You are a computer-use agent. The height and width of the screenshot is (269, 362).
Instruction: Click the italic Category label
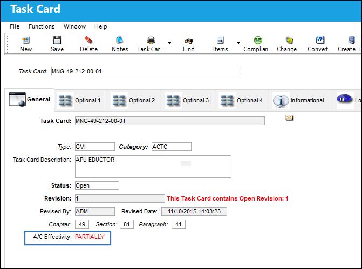(x=133, y=147)
